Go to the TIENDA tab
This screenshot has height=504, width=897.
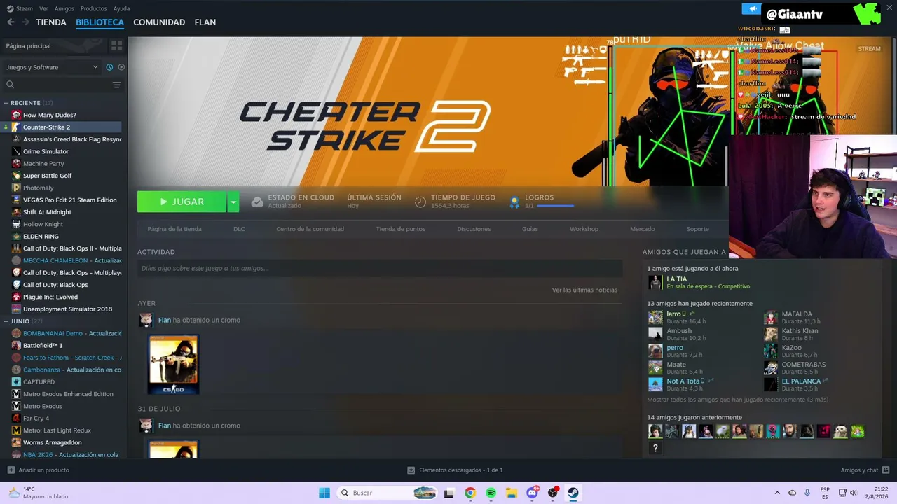click(51, 22)
